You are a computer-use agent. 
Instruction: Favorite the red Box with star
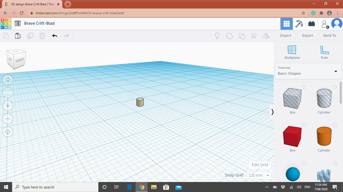pos(304,125)
